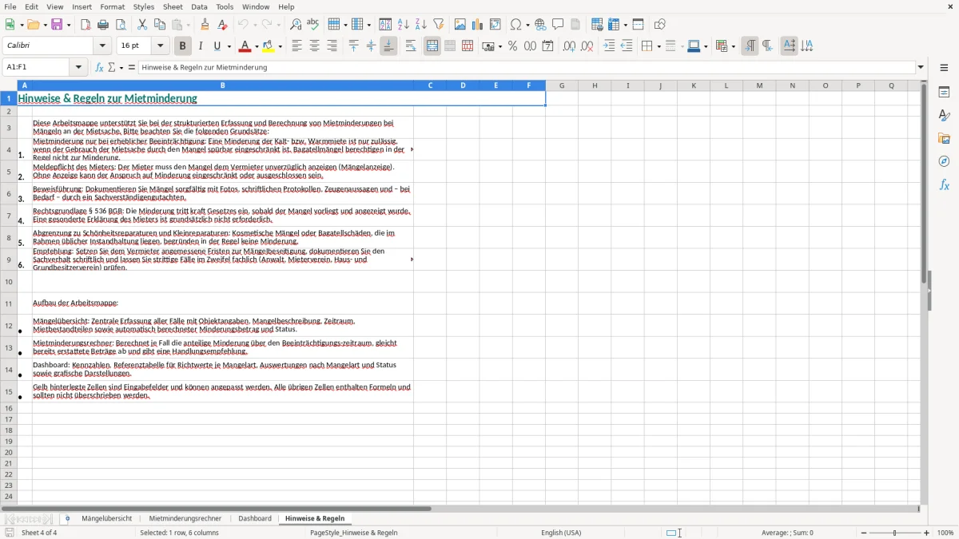Click the zoom out minus button
959x539 pixels.
pyautogui.click(x=864, y=533)
